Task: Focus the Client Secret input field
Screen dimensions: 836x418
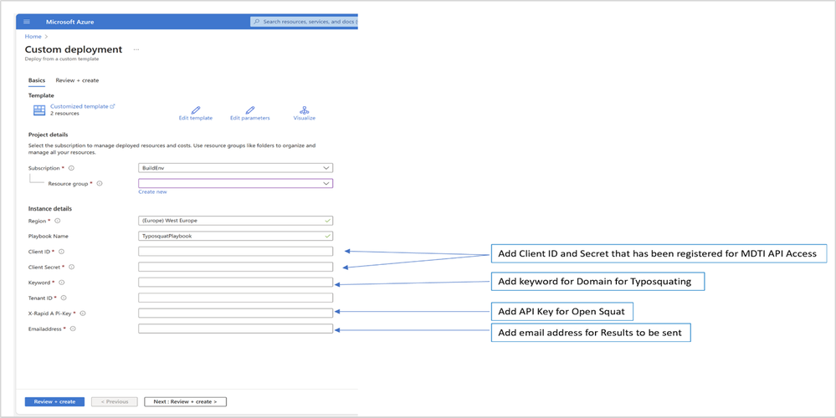Action: point(236,267)
